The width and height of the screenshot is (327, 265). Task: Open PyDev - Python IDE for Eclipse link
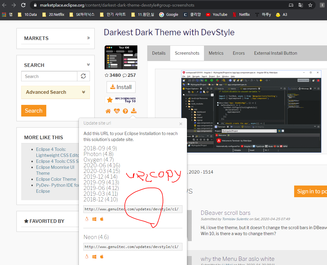tap(57, 188)
